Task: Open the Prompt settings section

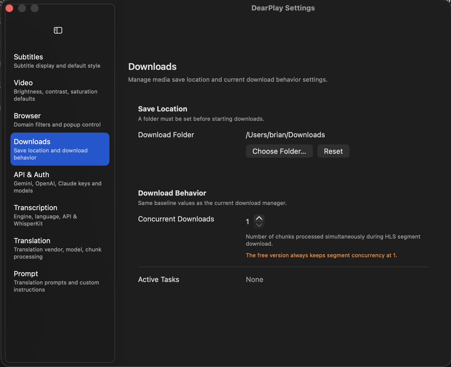Action: click(x=60, y=281)
